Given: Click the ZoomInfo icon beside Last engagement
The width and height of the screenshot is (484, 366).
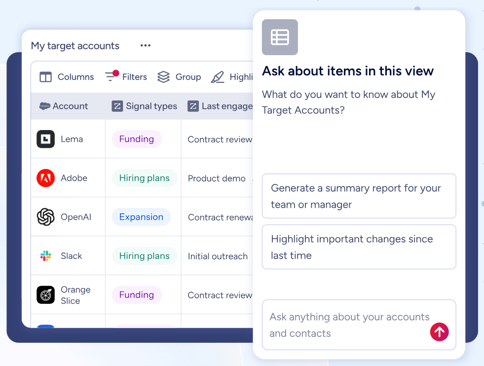Looking at the screenshot, I should point(193,106).
